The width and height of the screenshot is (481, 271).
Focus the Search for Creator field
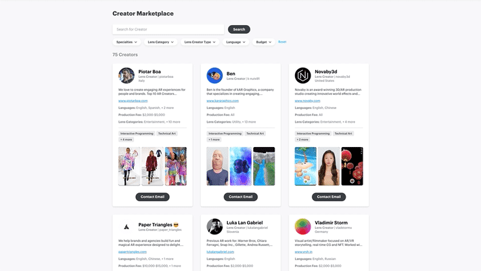(168, 30)
